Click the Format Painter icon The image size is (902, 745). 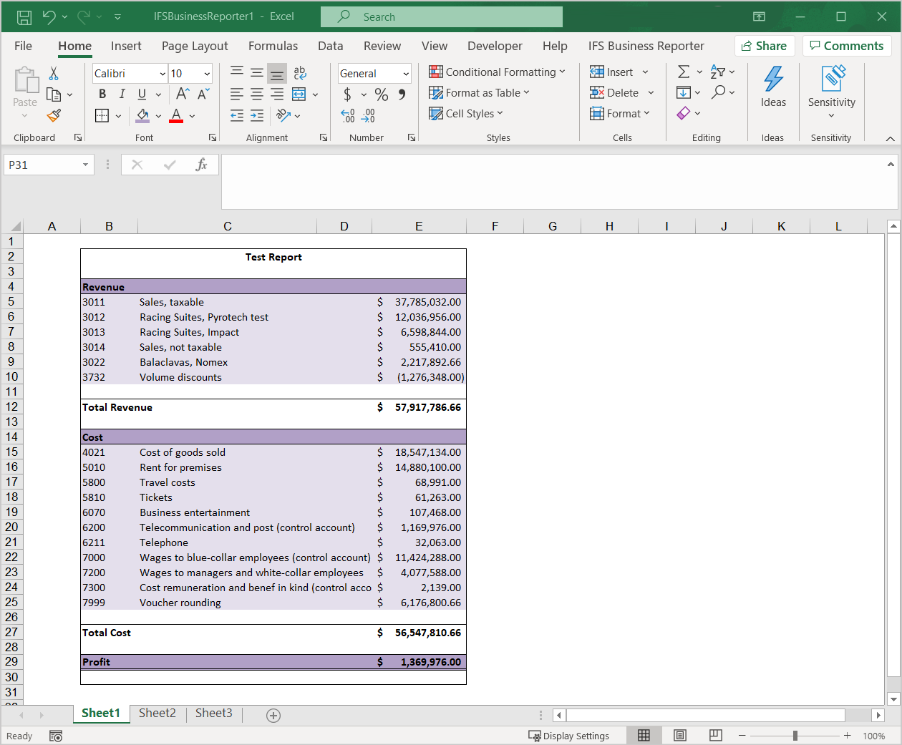tap(53, 115)
